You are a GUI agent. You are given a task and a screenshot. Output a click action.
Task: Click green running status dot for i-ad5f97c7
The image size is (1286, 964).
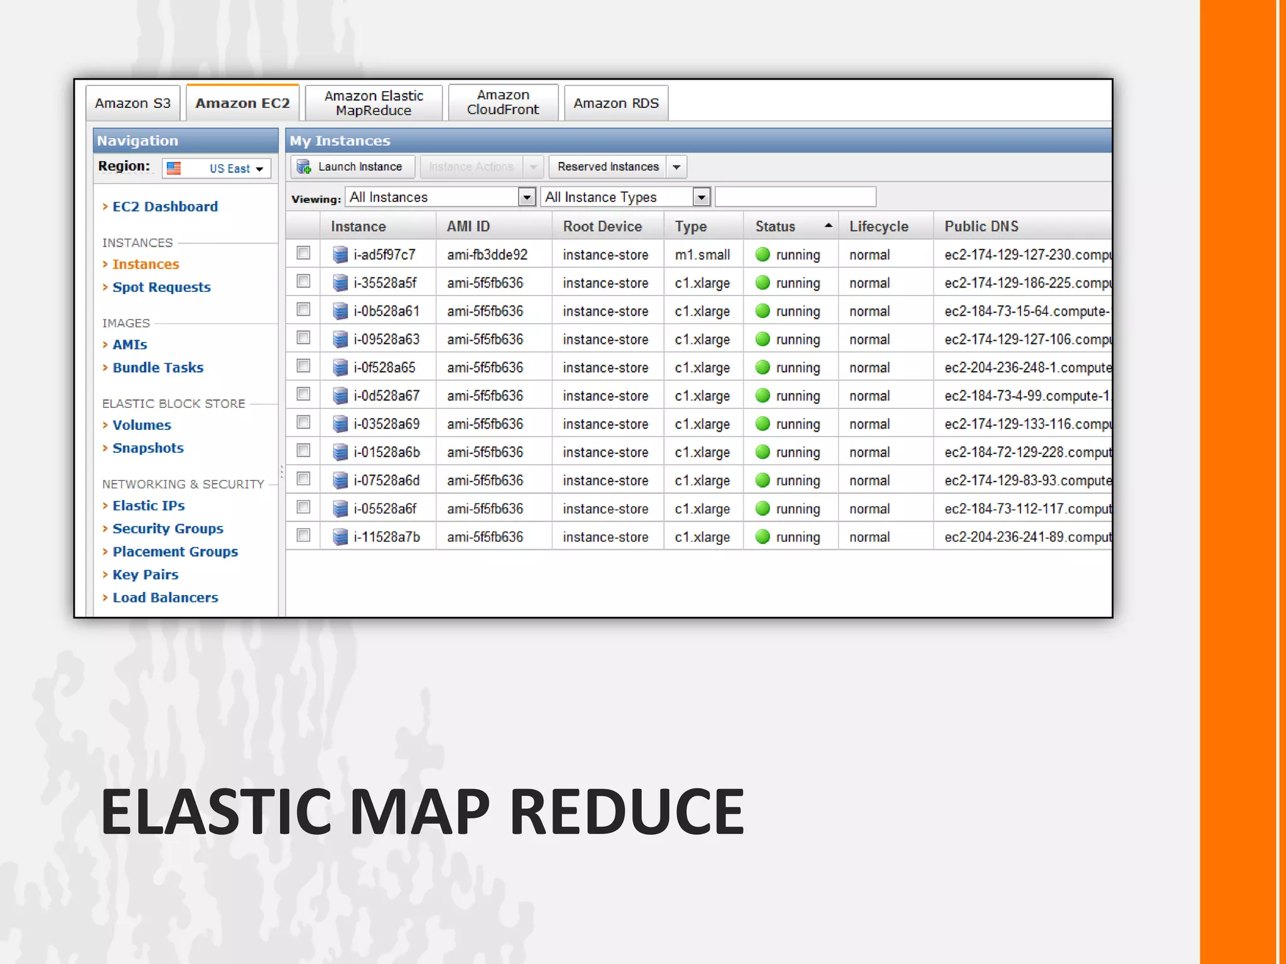click(763, 254)
